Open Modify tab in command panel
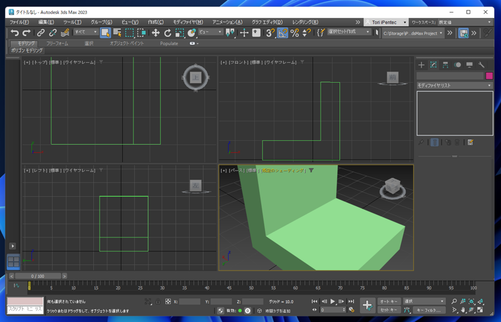 click(433, 65)
